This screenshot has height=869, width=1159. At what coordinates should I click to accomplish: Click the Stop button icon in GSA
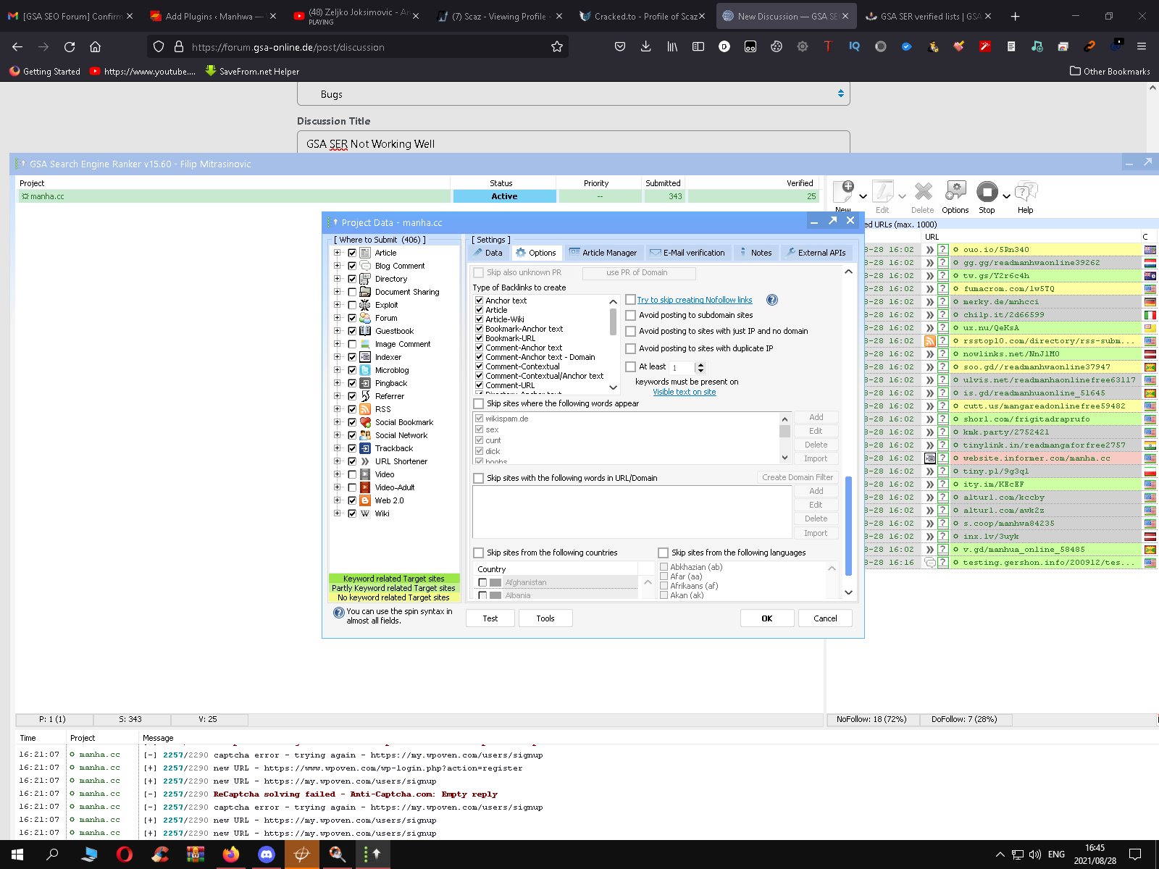(987, 191)
